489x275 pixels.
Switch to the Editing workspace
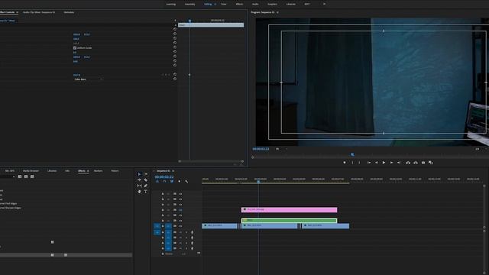coord(208,5)
